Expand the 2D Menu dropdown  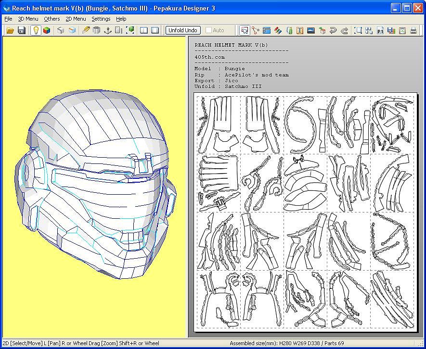pos(76,19)
